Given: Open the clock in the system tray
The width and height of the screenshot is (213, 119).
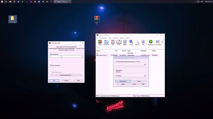Looking at the screenshot, I should tap(208, 2).
